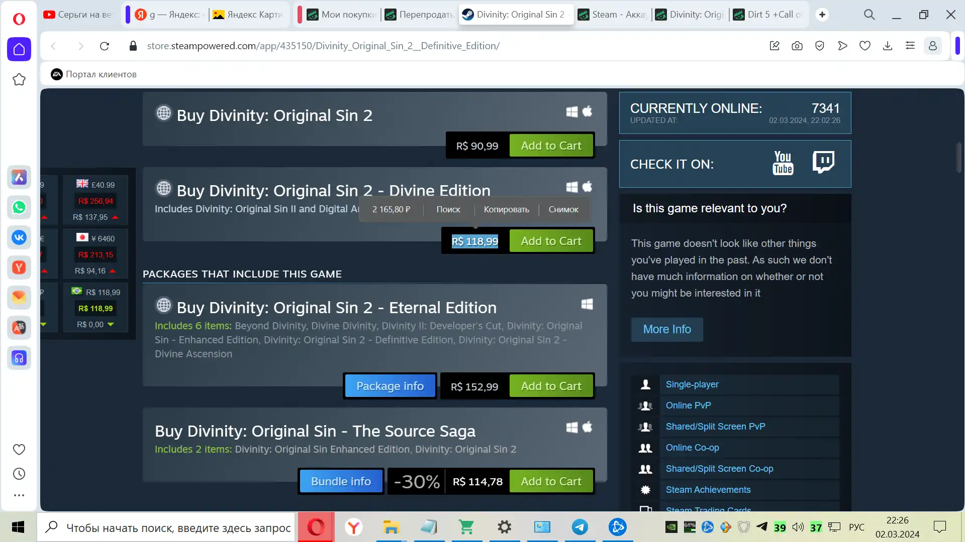
Task: Open a new browser tab
Action: click(x=822, y=15)
